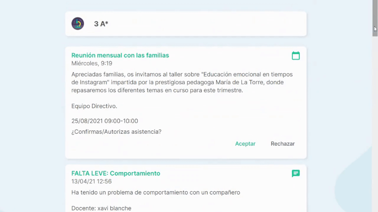Open the FALTA LEVE: Comportamiento title

tap(116, 173)
